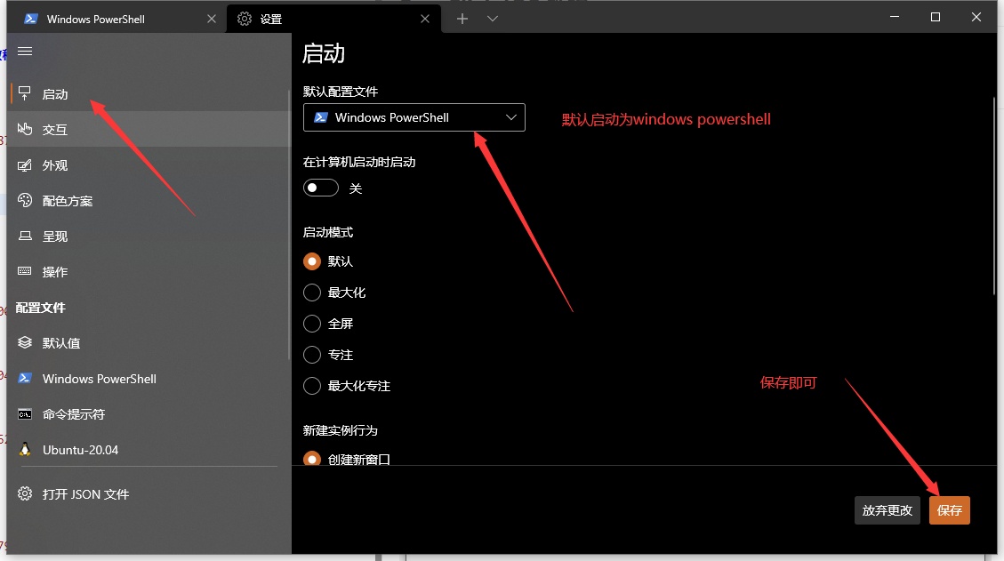Open the 呈现 settings page
This screenshot has height=561, width=1004.
pos(149,236)
